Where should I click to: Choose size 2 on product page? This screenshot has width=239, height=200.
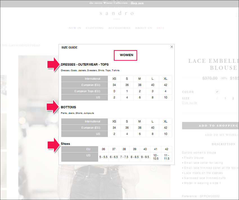(233, 98)
